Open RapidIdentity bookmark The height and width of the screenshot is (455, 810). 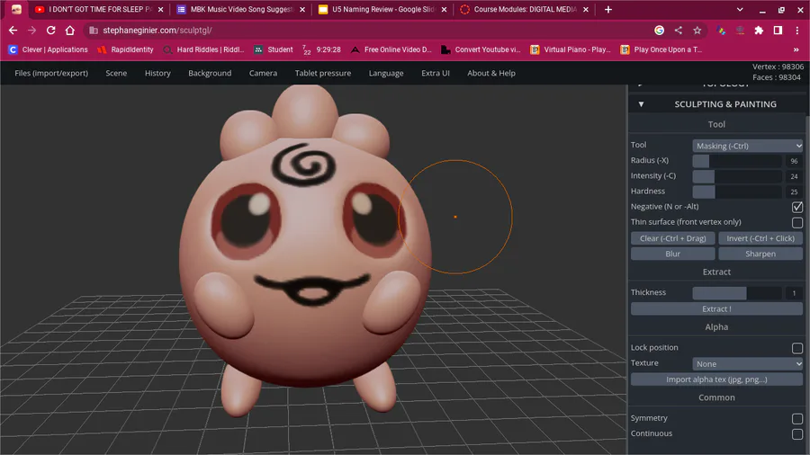tap(125, 49)
